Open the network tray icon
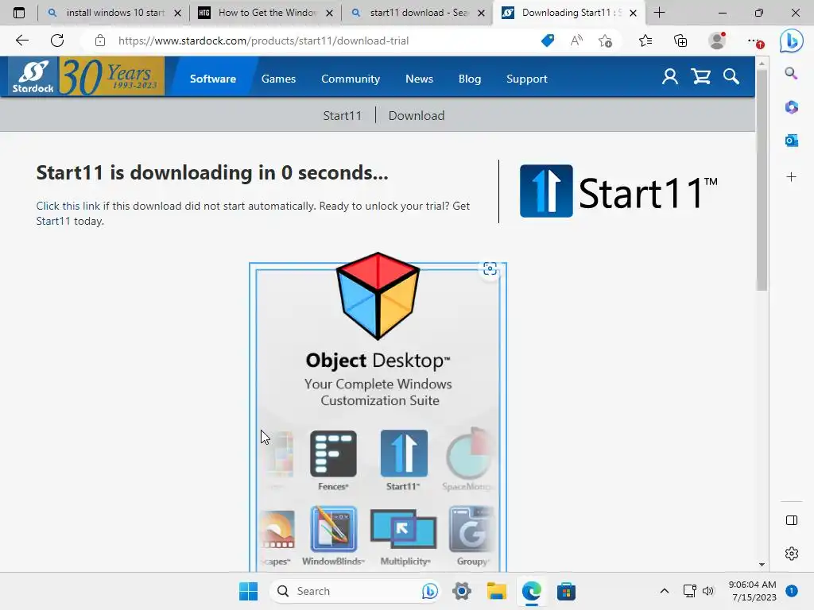The width and height of the screenshot is (814, 610). 689,591
